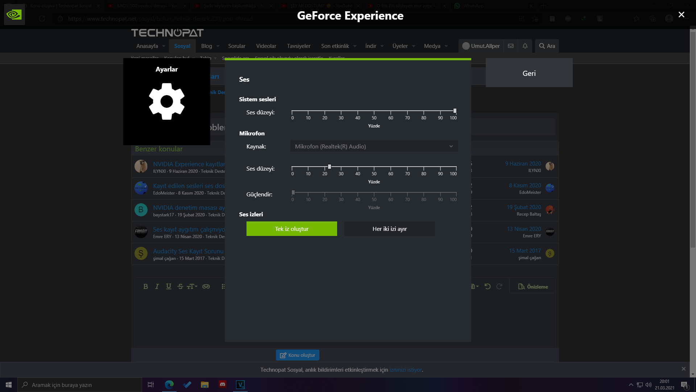Image resolution: width=696 pixels, height=392 pixels.
Task: Click the Windows taskbar search box
Action: pos(80,385)
